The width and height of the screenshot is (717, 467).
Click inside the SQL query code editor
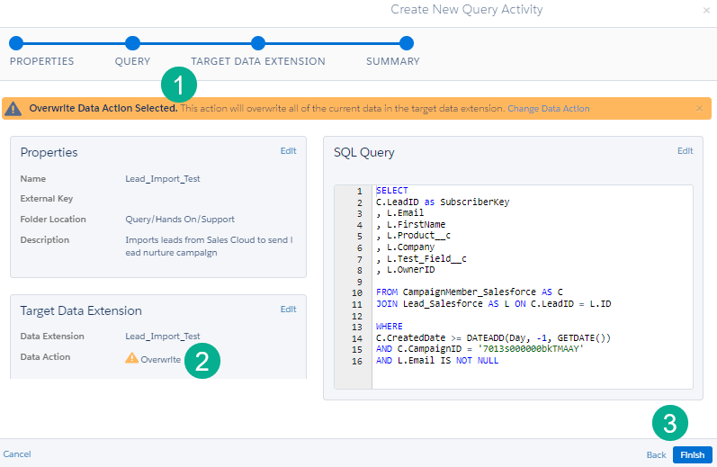[531, 288]
